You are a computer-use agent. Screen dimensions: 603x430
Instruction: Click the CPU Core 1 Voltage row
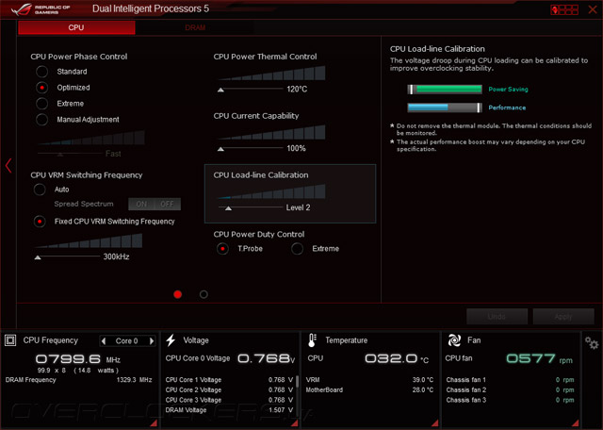pos(229,380)
